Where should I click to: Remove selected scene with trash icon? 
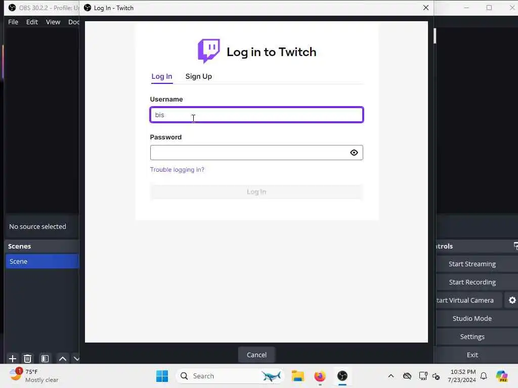point(28,358)
